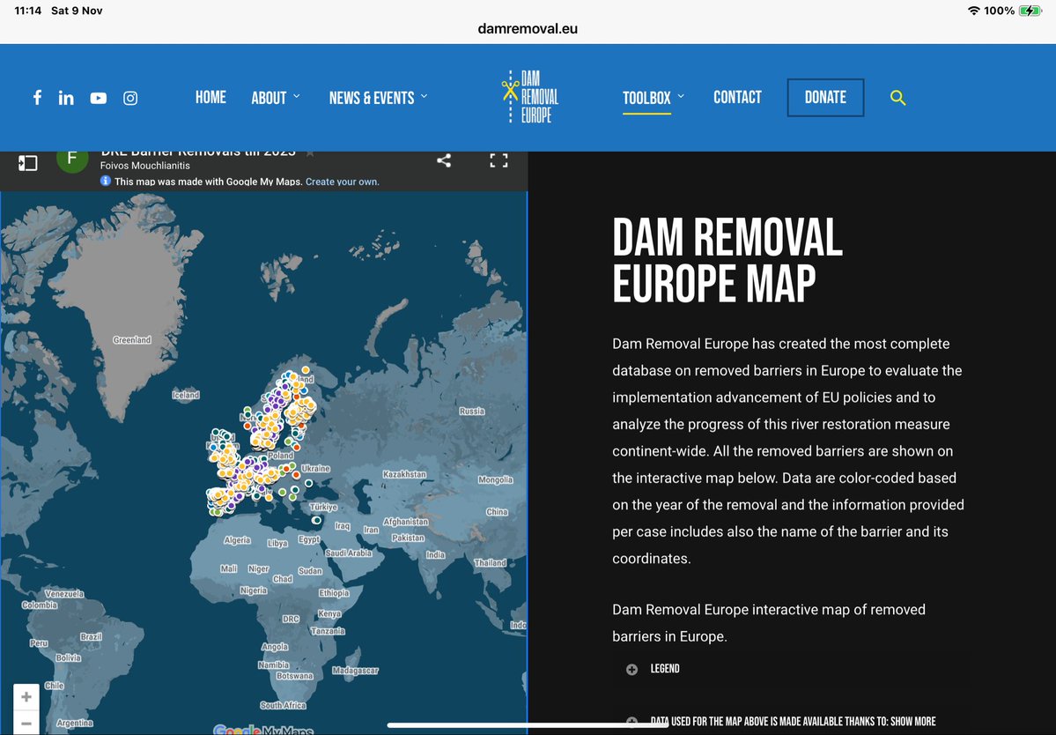Click the 'Create your own' link
The image size is (1056, 735).
tap(342, 182)
